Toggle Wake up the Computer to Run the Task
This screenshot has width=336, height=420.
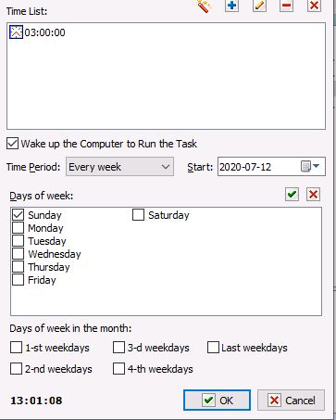(12, 144)
